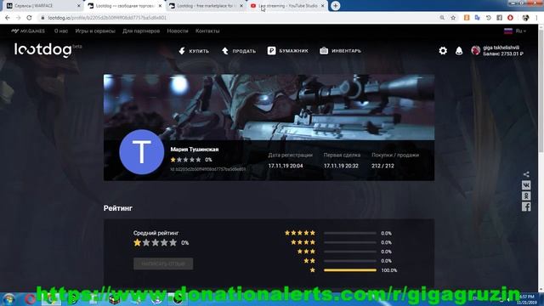Open the Opera taskbar icon
This screenshot has height=306, width=544.
[30, 299]
